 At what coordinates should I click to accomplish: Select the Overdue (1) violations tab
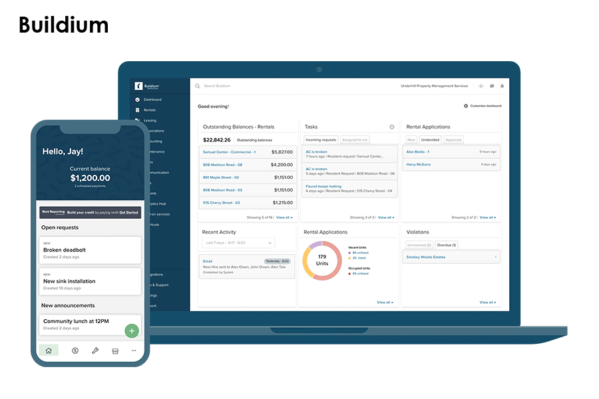(x=447, y=245)
